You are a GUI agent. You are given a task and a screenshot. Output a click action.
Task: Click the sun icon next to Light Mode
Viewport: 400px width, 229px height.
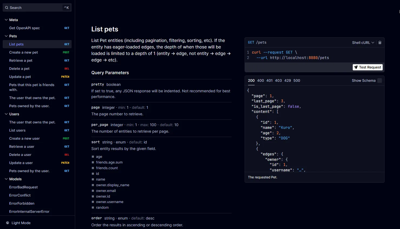click(7, 223)
